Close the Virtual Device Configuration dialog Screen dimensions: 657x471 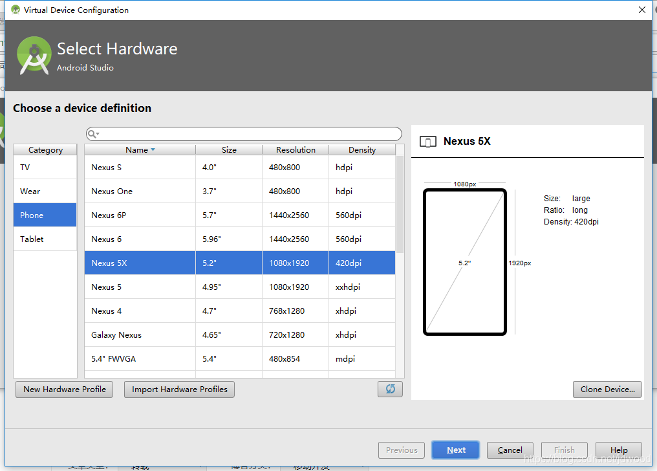pos(642,10)
